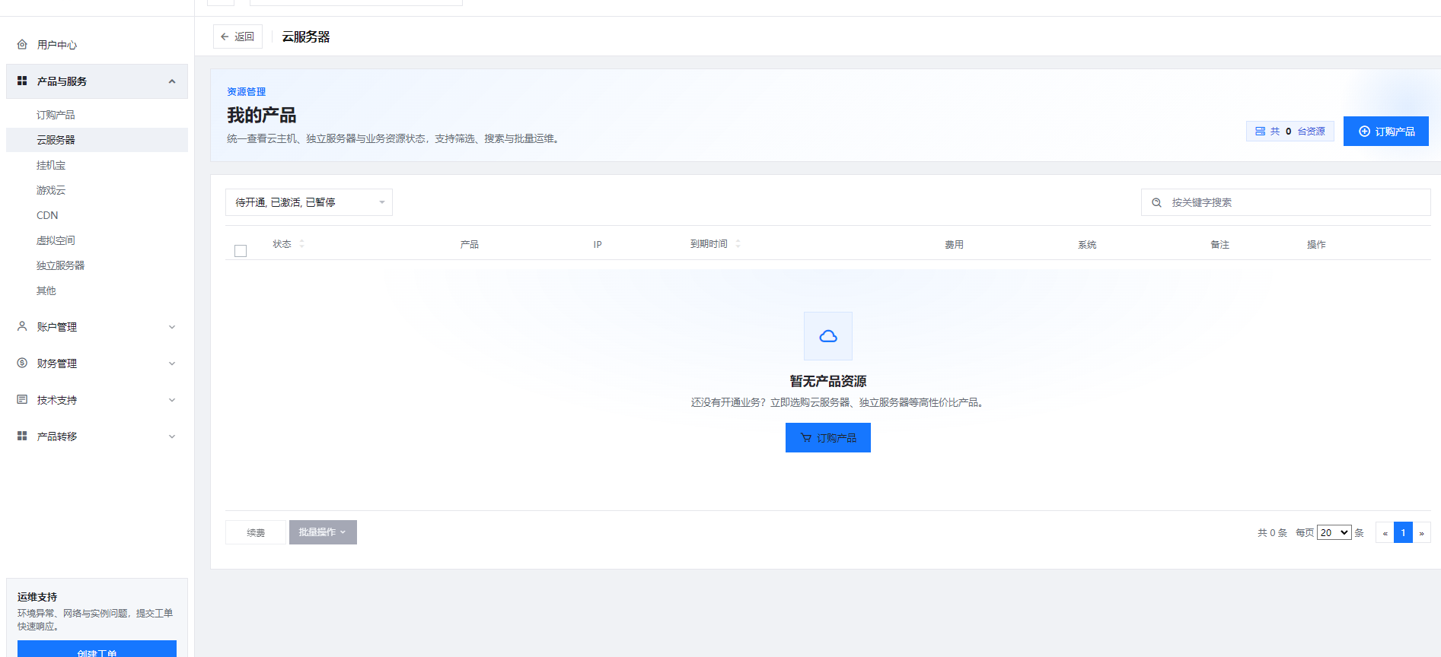Screen dimensions: 1441x657
Task: Click the 共 0 台资源 badge
Action: point(1290,131)
